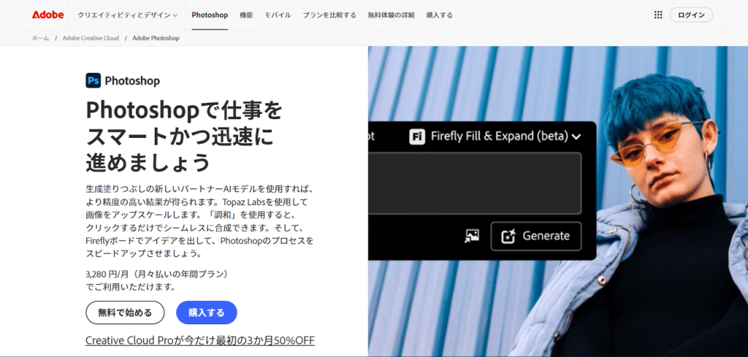The image size is (748, 357).
Task: Open the 無料体験の詳細 link
Action: 392,15
